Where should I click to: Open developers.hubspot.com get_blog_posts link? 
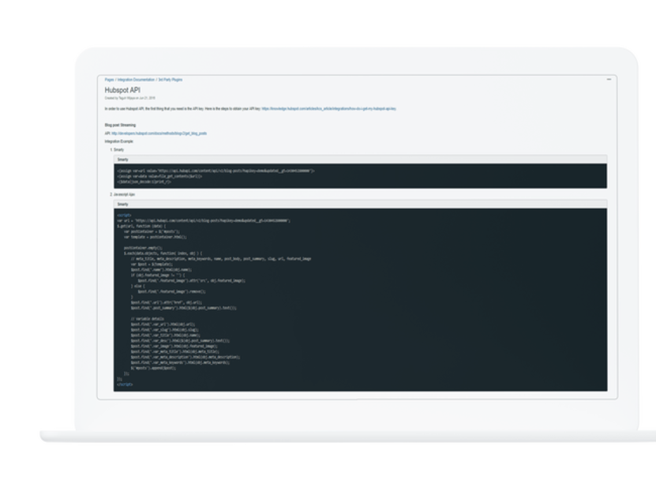[x=159, y=133]
